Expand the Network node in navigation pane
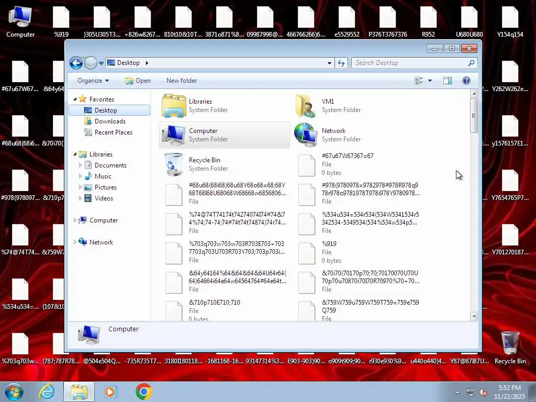536x402 pixels. pyautogui.click(x=75, y=242)
